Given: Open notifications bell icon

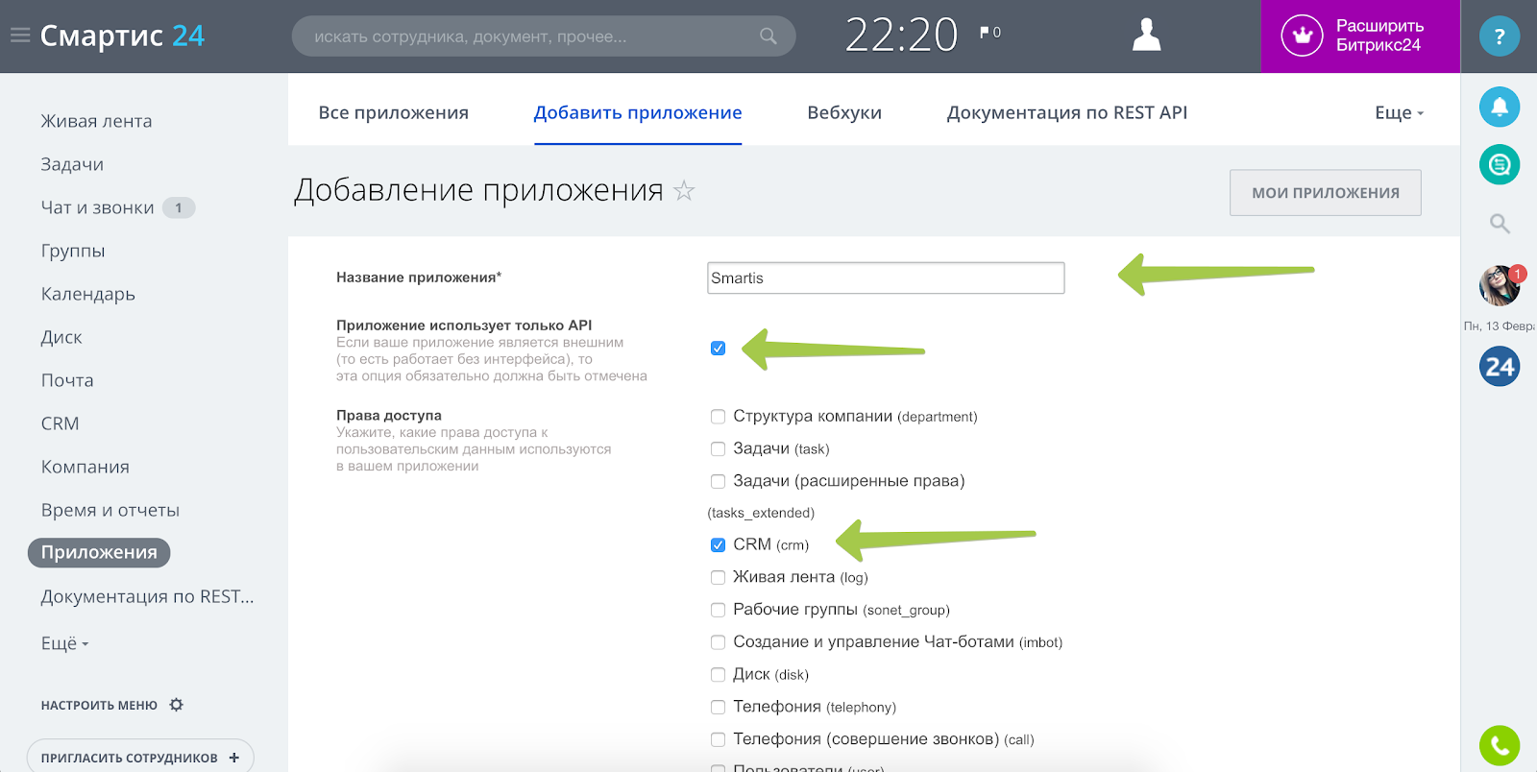Looking at the screenshot, I should click(1499, 107).
